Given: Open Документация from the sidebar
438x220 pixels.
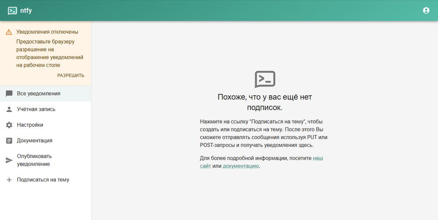Looking at the screenshot, I should point(35,140).
